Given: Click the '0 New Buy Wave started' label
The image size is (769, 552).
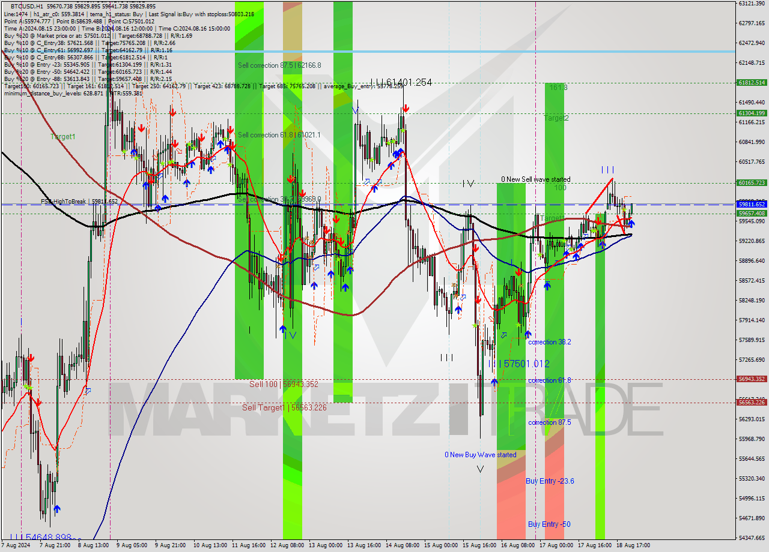Looking at the screenshot, I should pyautogui.click(x=480, y=455).
